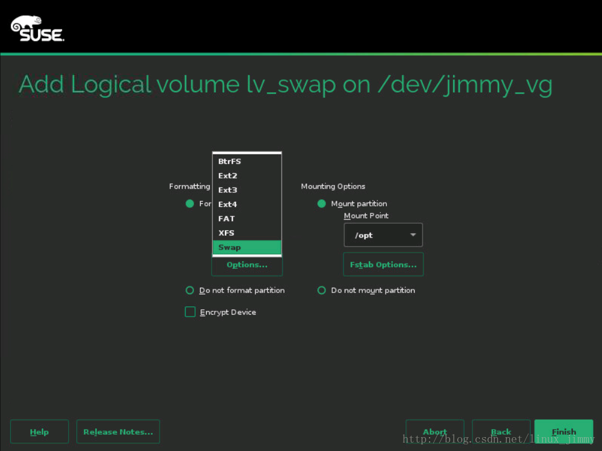Viewport: 602px width, 451px height.
Task: Select Ext4 filesystem entry
Action: pyautogui.click(x=247, y=204)
